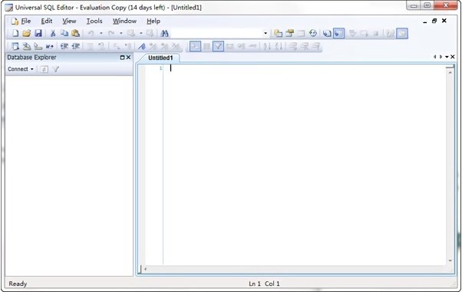
Task: Click the 'Ln 1' status indicator
Action: [x=255, y=284]
